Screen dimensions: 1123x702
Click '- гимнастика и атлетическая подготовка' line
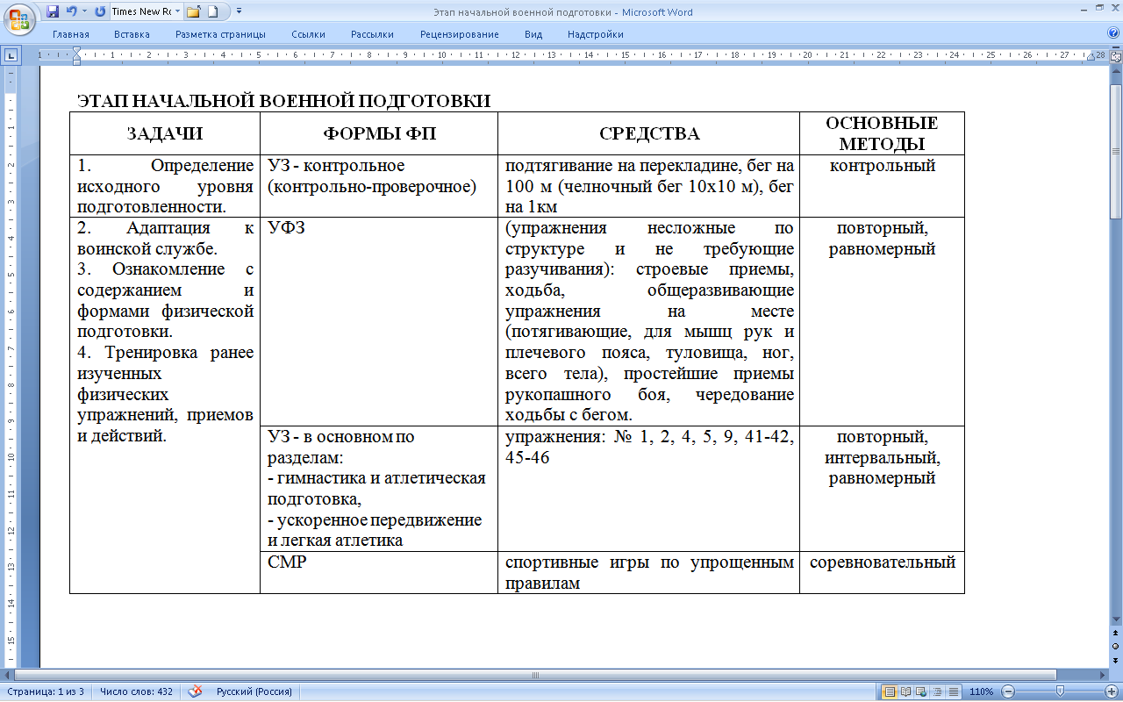click(376, 489)
